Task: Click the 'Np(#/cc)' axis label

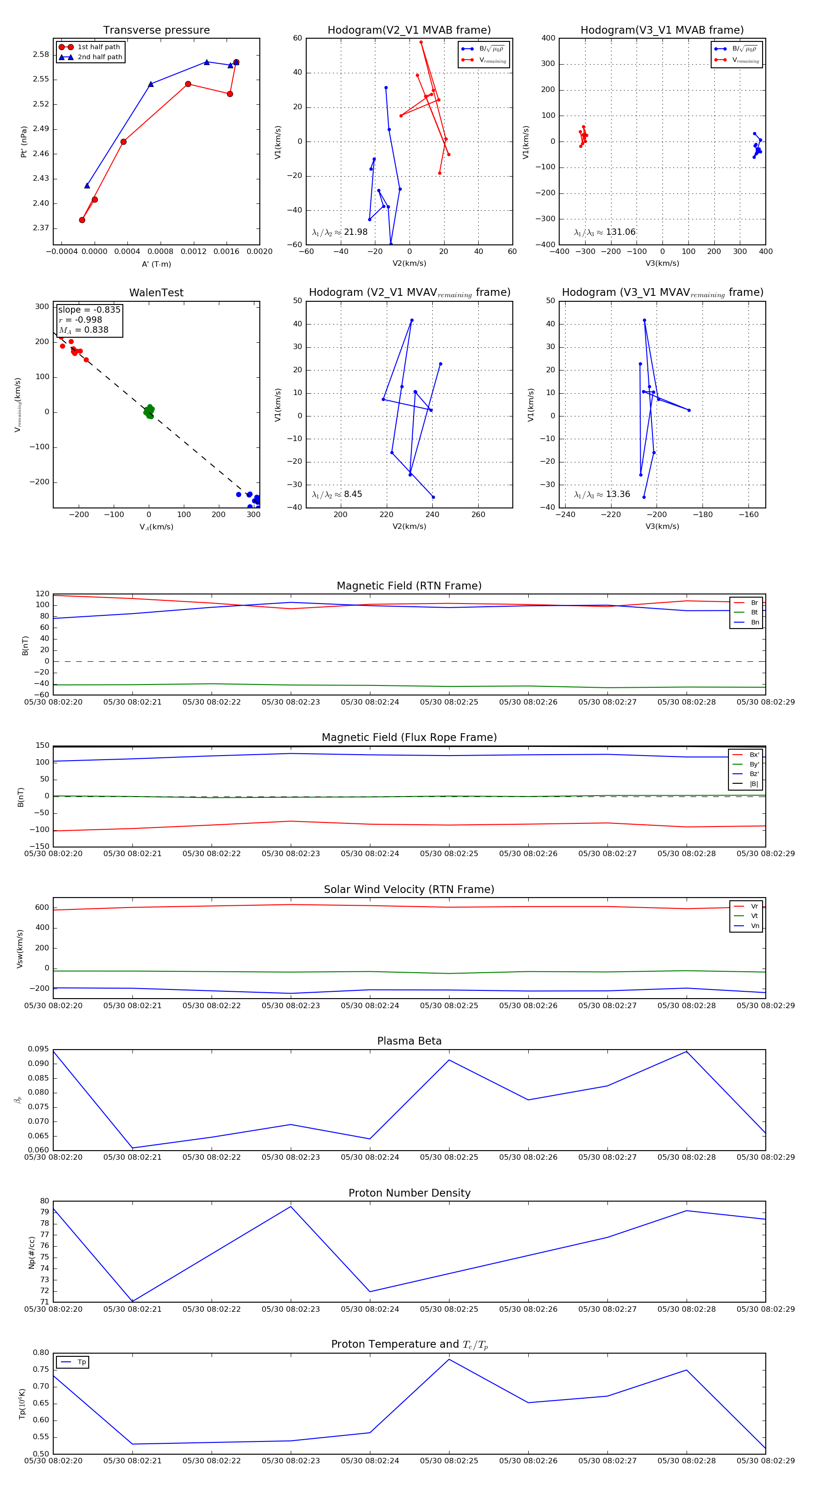Action: (x=31, y=1253)
